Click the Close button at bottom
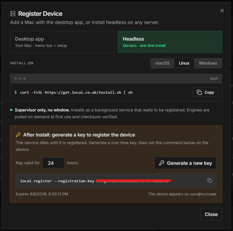The width and height of the screenshot is (233, 231). point(211,214)
